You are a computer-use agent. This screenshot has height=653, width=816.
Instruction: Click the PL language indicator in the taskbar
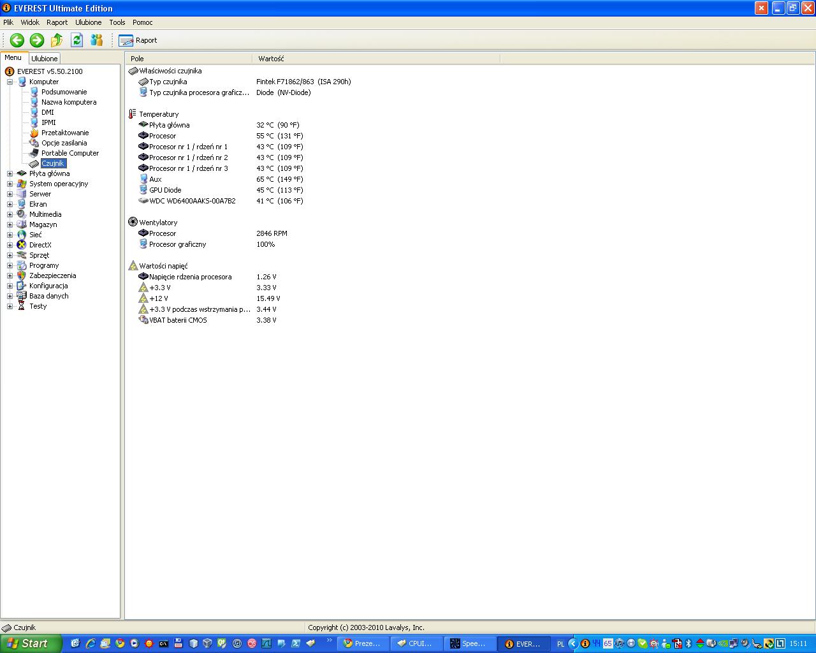(x=561, y=644)
